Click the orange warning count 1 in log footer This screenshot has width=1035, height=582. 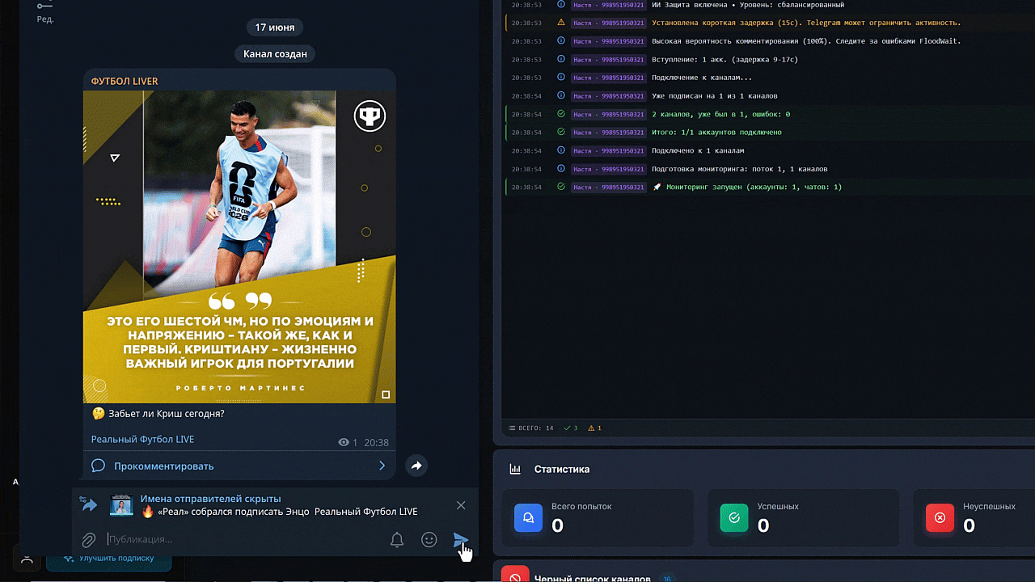tap(594, 428)
